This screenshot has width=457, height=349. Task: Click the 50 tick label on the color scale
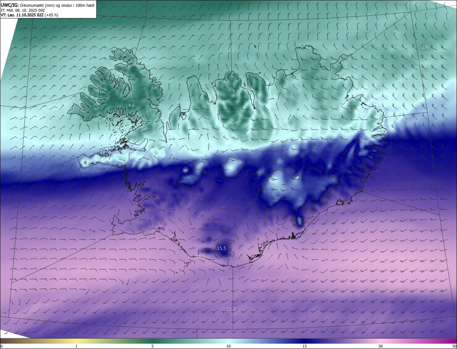(x=454, y=346)
